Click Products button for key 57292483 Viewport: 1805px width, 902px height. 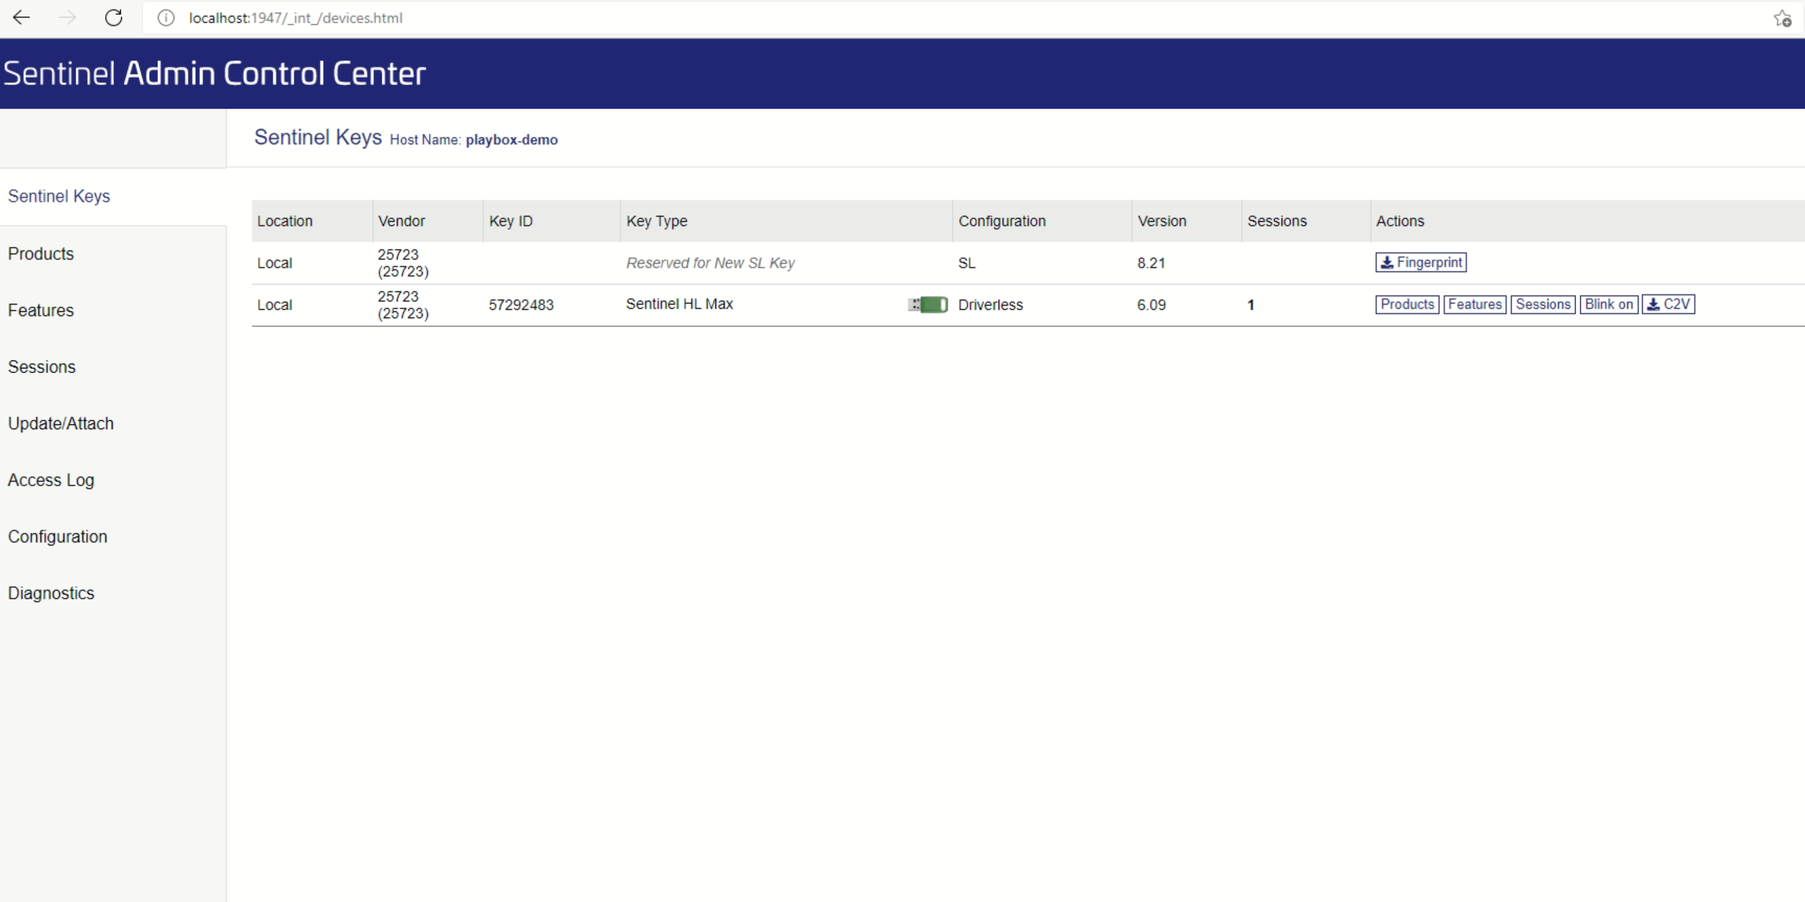(1407, 305)
